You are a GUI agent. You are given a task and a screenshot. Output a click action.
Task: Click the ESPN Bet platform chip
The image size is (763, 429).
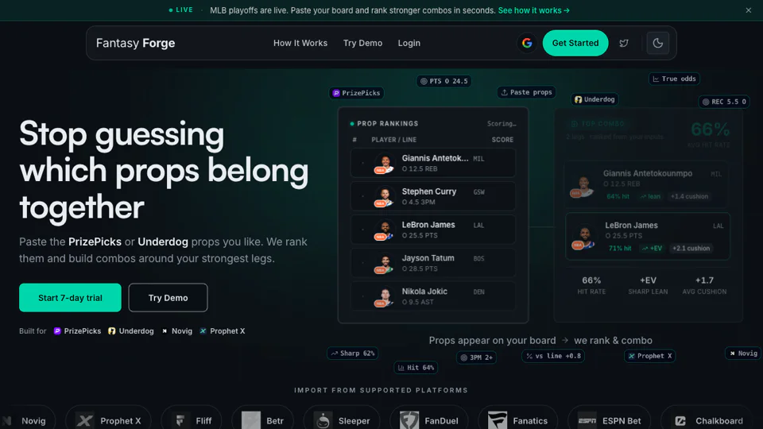610,420
